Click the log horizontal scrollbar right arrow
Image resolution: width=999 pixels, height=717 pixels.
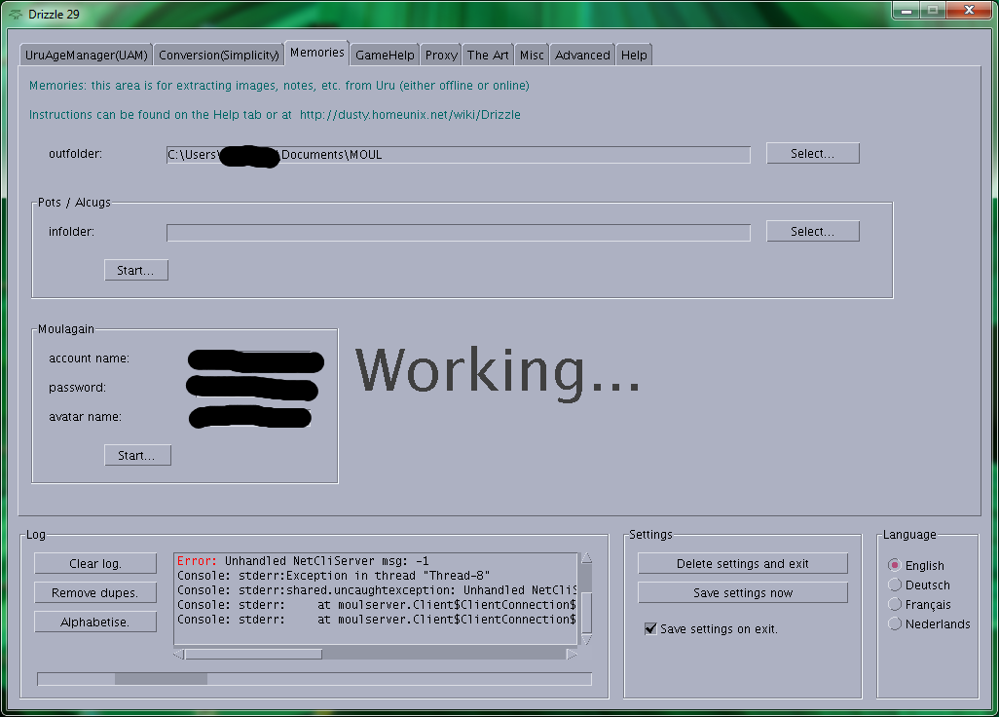(x=572, y=654)
